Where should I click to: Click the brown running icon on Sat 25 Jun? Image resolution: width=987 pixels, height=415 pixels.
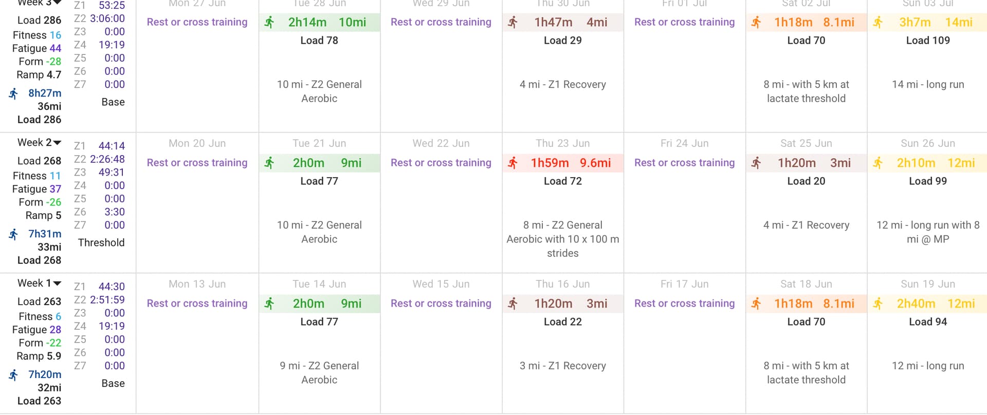756,163
